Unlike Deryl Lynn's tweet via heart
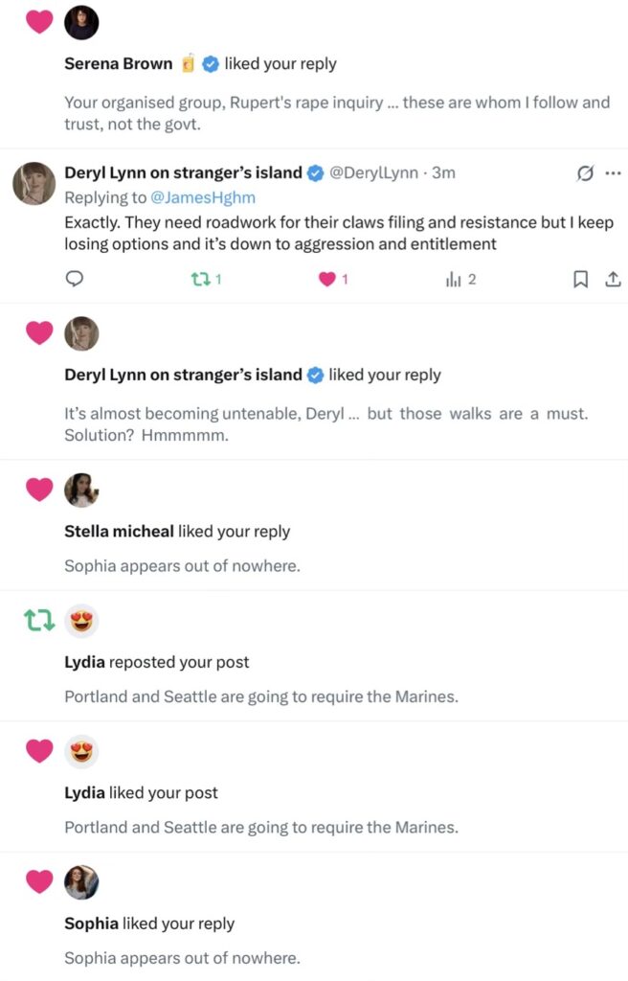This screenshot has height=981, width=628. pyautogui.click(x=327, y=280)
